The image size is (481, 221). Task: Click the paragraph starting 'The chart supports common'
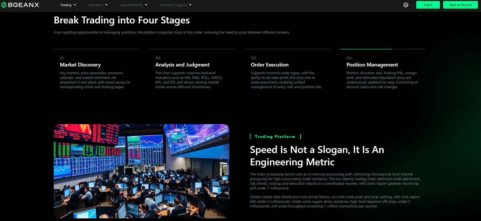click(x=189, y=80)
